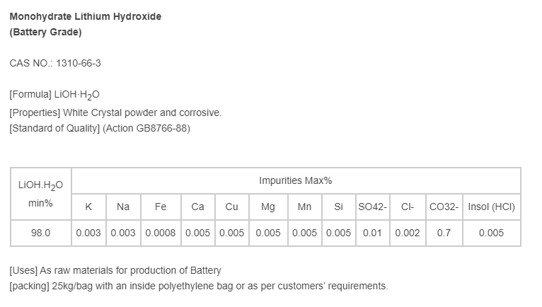Click the Impurities Max% table header
The image size is (542, 307).
click(x=296, y=180)
